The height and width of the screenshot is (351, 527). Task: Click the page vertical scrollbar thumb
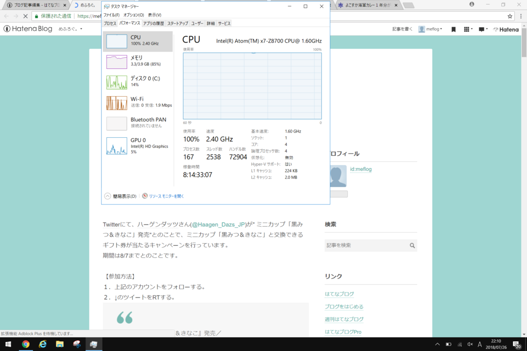coord(524,43)
